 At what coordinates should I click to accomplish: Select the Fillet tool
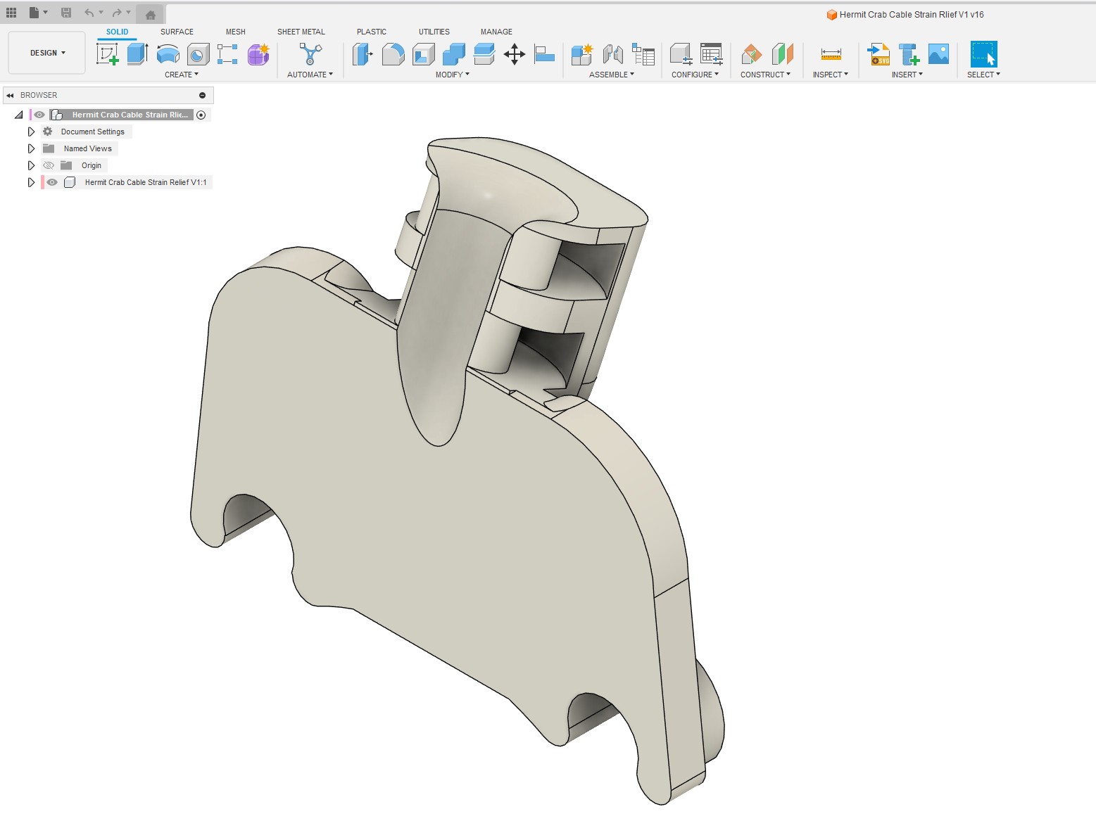(x=393, y=54)
